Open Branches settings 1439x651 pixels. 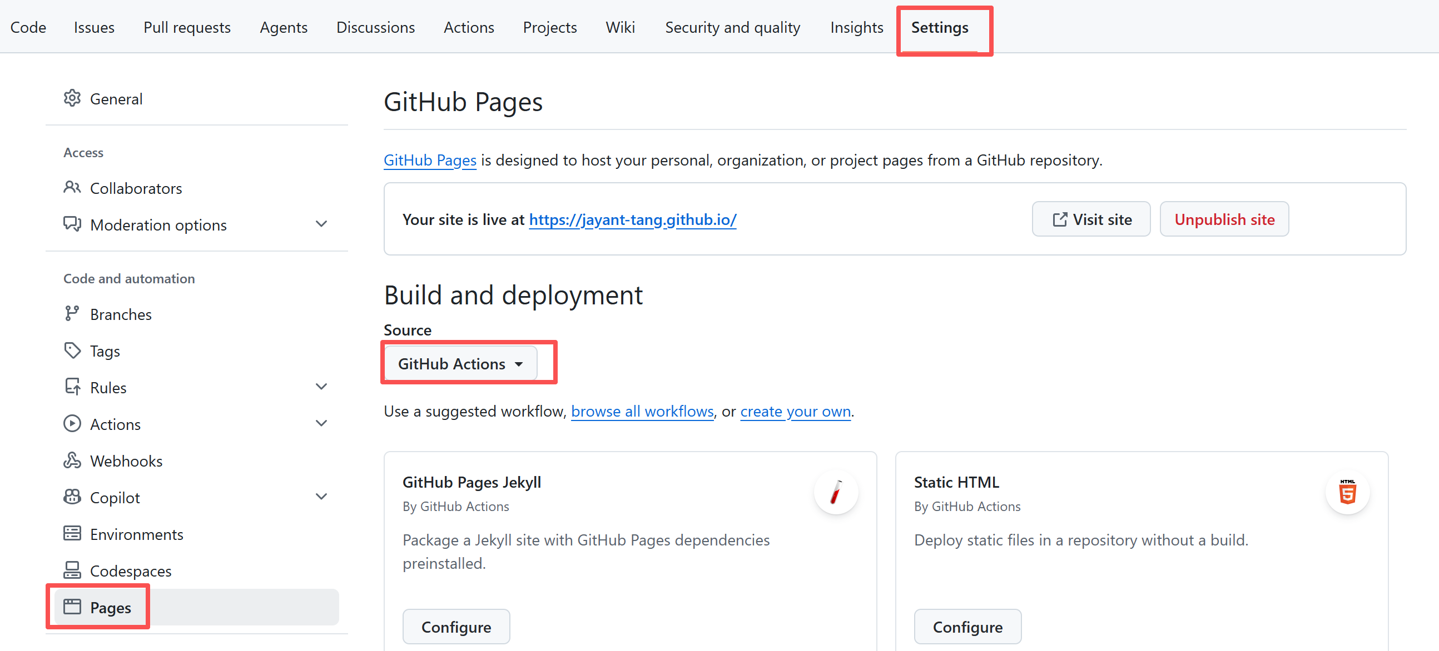196,314
